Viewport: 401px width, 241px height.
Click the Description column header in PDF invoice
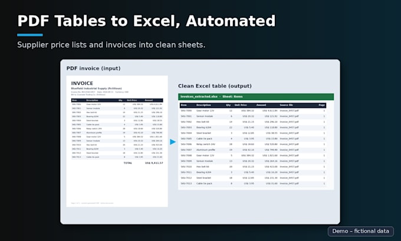click(92, 100)
